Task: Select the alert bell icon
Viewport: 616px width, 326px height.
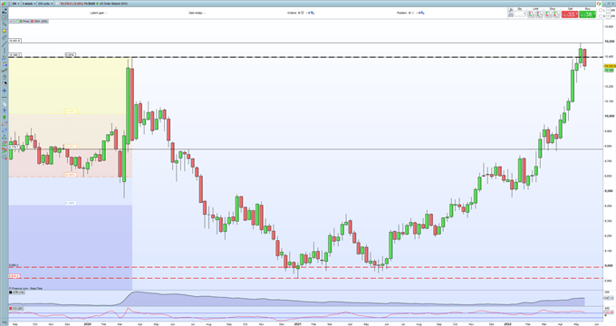Action: pyautogui.click(x=5, y=31)
